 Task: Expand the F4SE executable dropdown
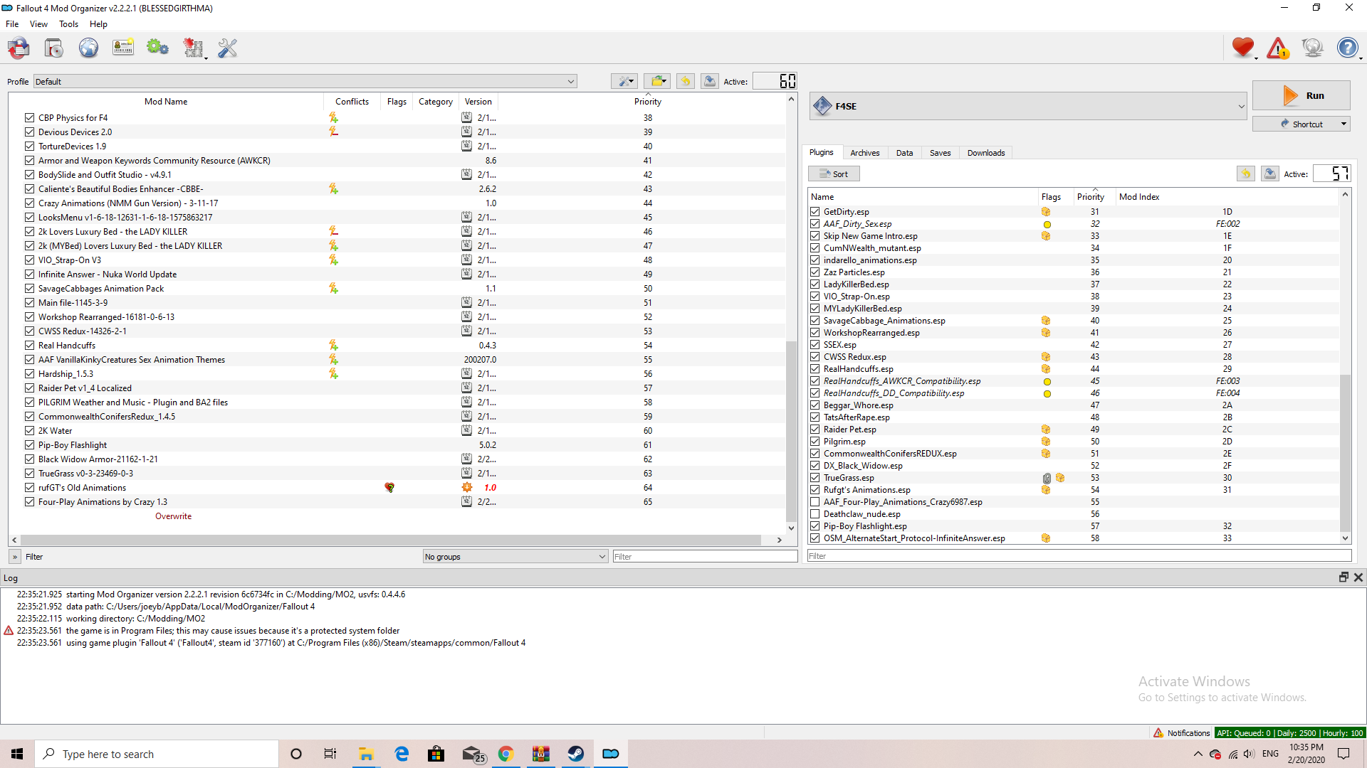pyautogui.click(x=1028, y=106)
